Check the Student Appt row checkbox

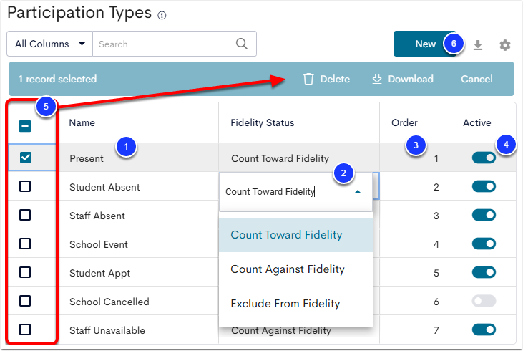[25, 272]
